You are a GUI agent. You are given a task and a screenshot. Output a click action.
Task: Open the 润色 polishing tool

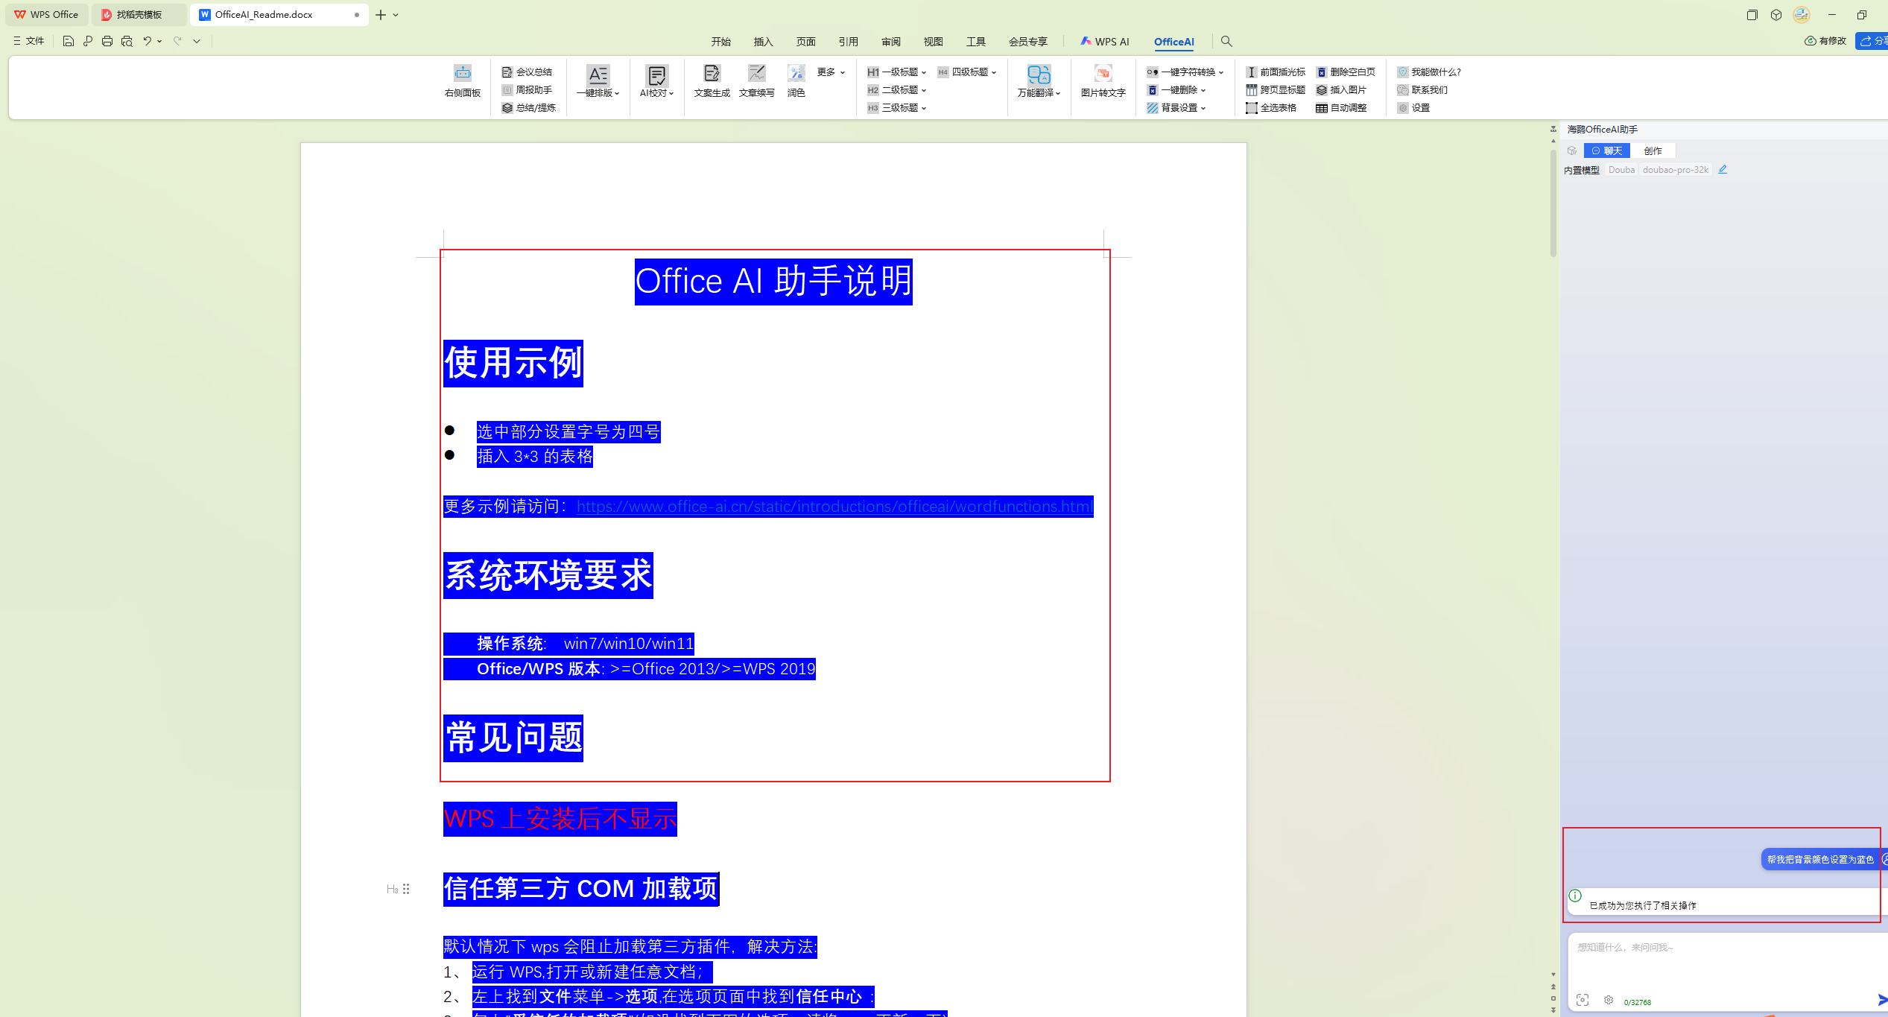(x=795, y=82)
